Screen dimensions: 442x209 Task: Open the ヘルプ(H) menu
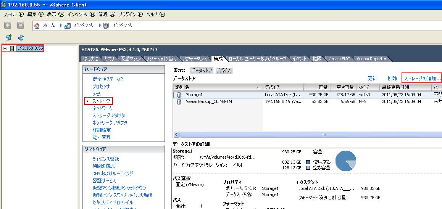(156, 14)
